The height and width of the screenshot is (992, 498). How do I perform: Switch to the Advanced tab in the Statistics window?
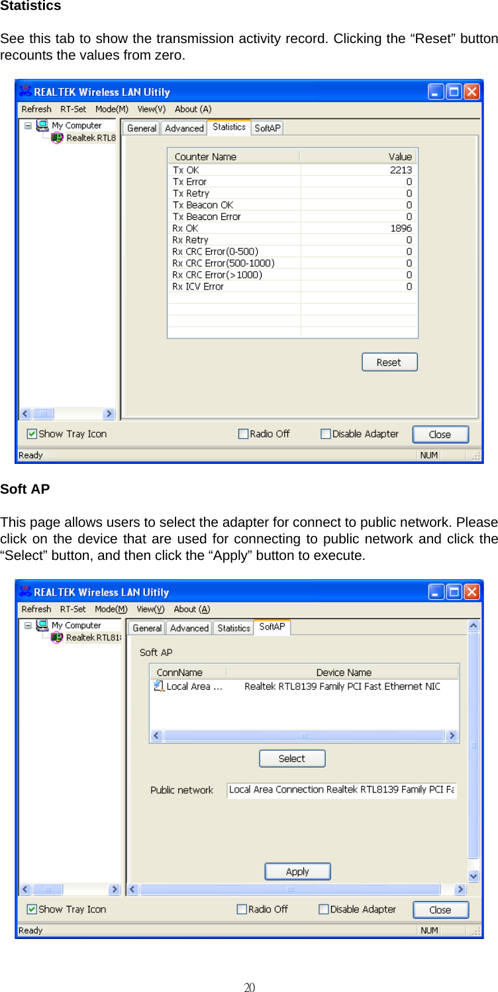(184, 129)
